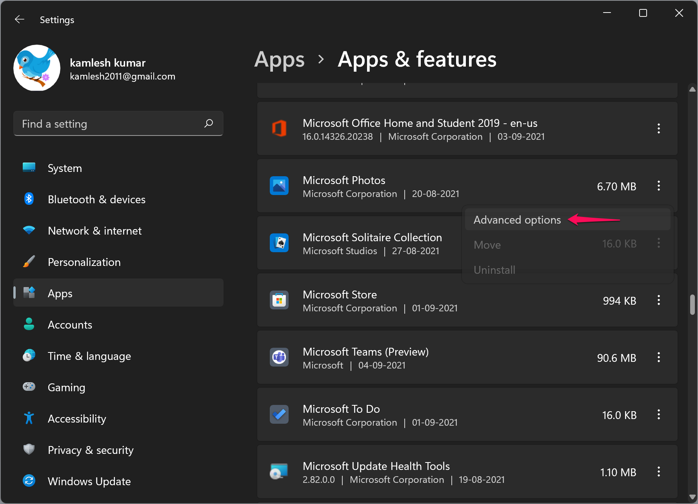Image resolution: width=698 pixels, height=504 pixels.
Task: Click the search magnifier icon
Action: click(209, 123)
